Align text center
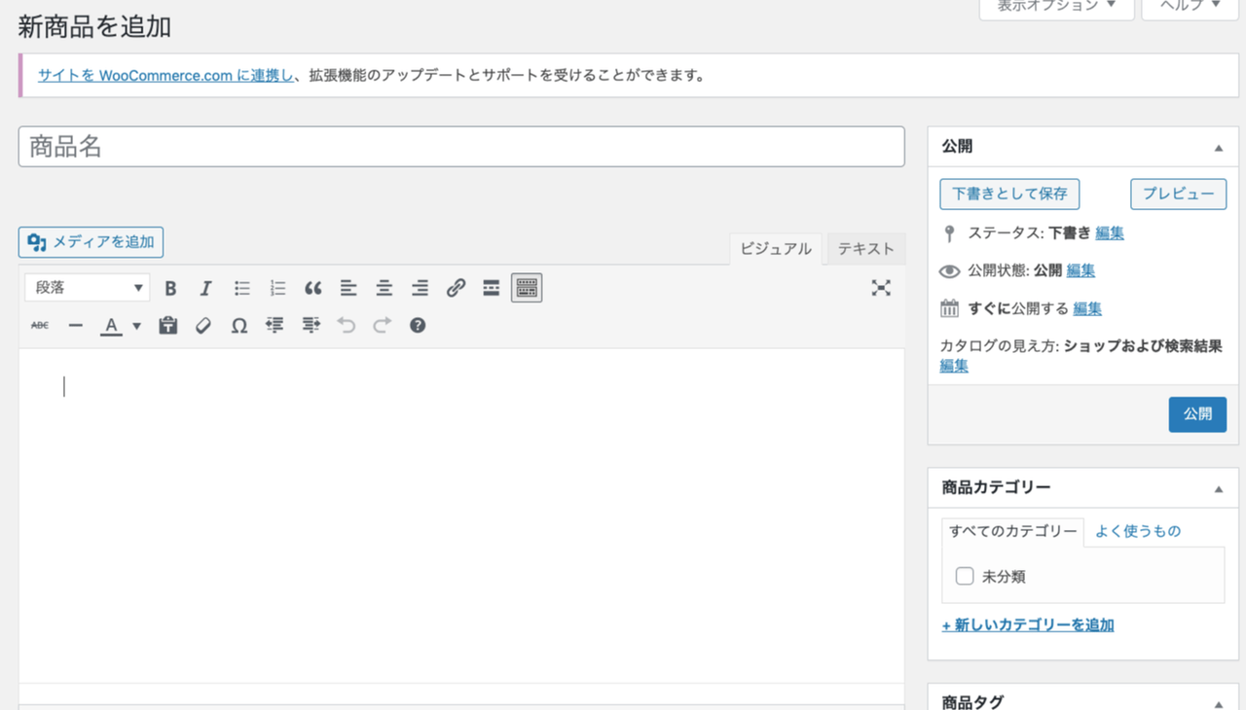This screenshot has width=1246, height=710. coord(385,288)
